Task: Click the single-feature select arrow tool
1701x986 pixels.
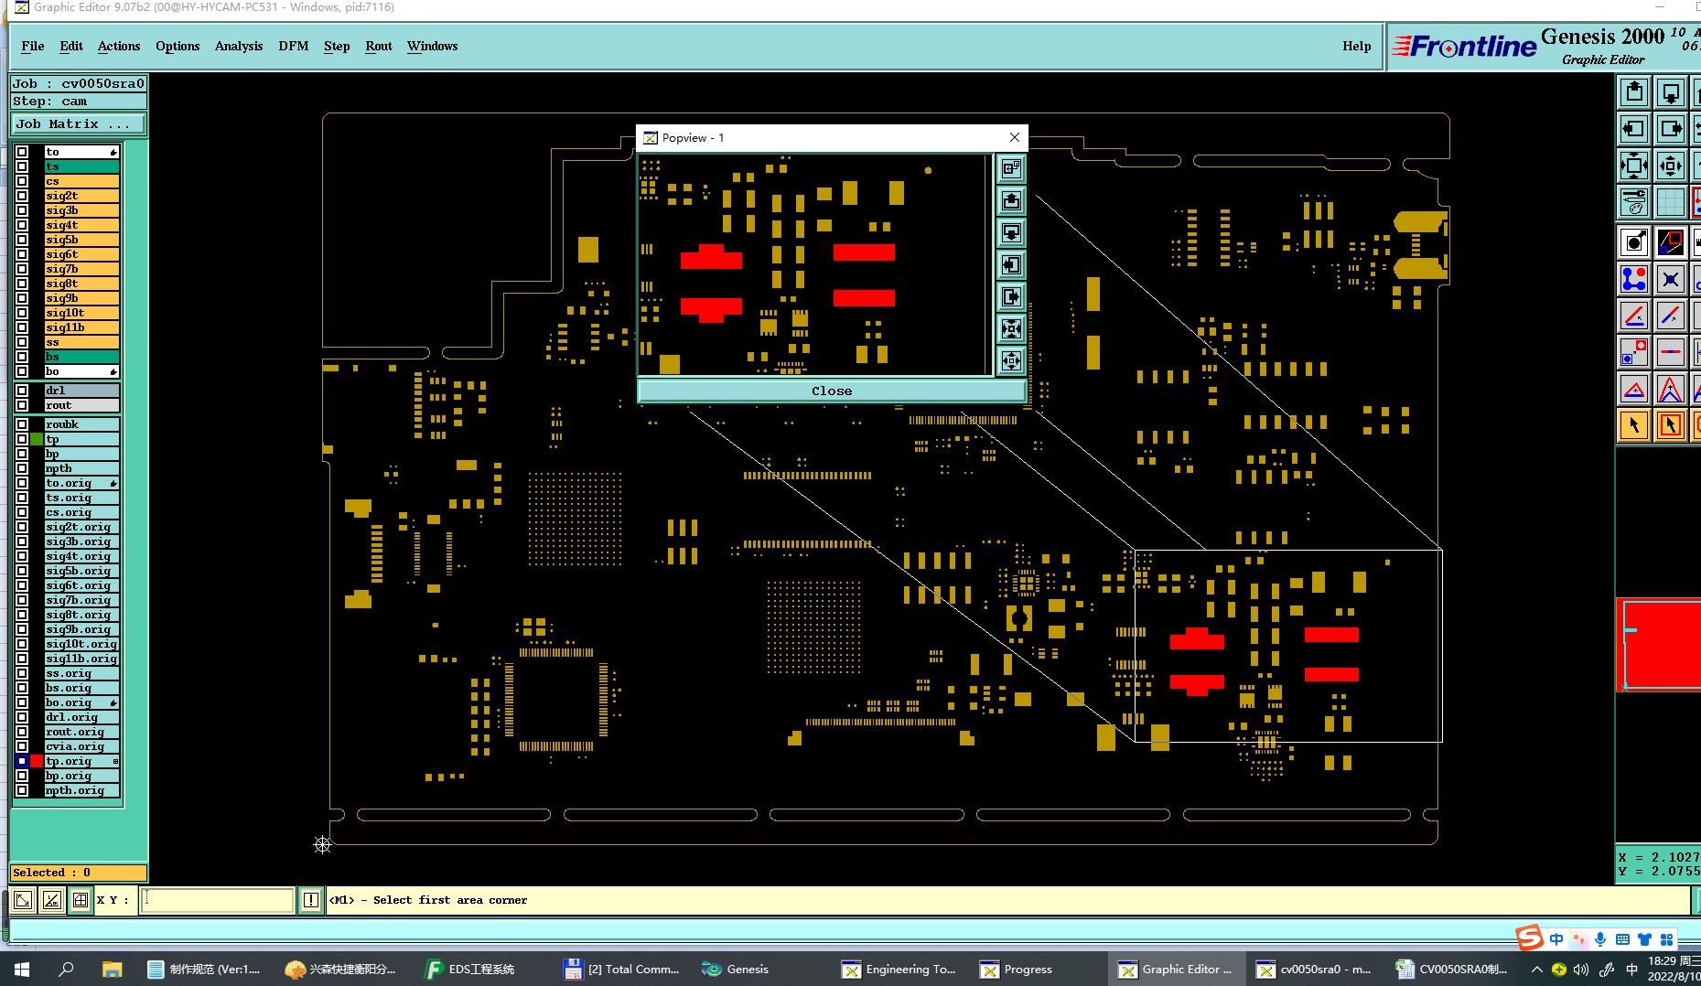Action: point(1634,424)
